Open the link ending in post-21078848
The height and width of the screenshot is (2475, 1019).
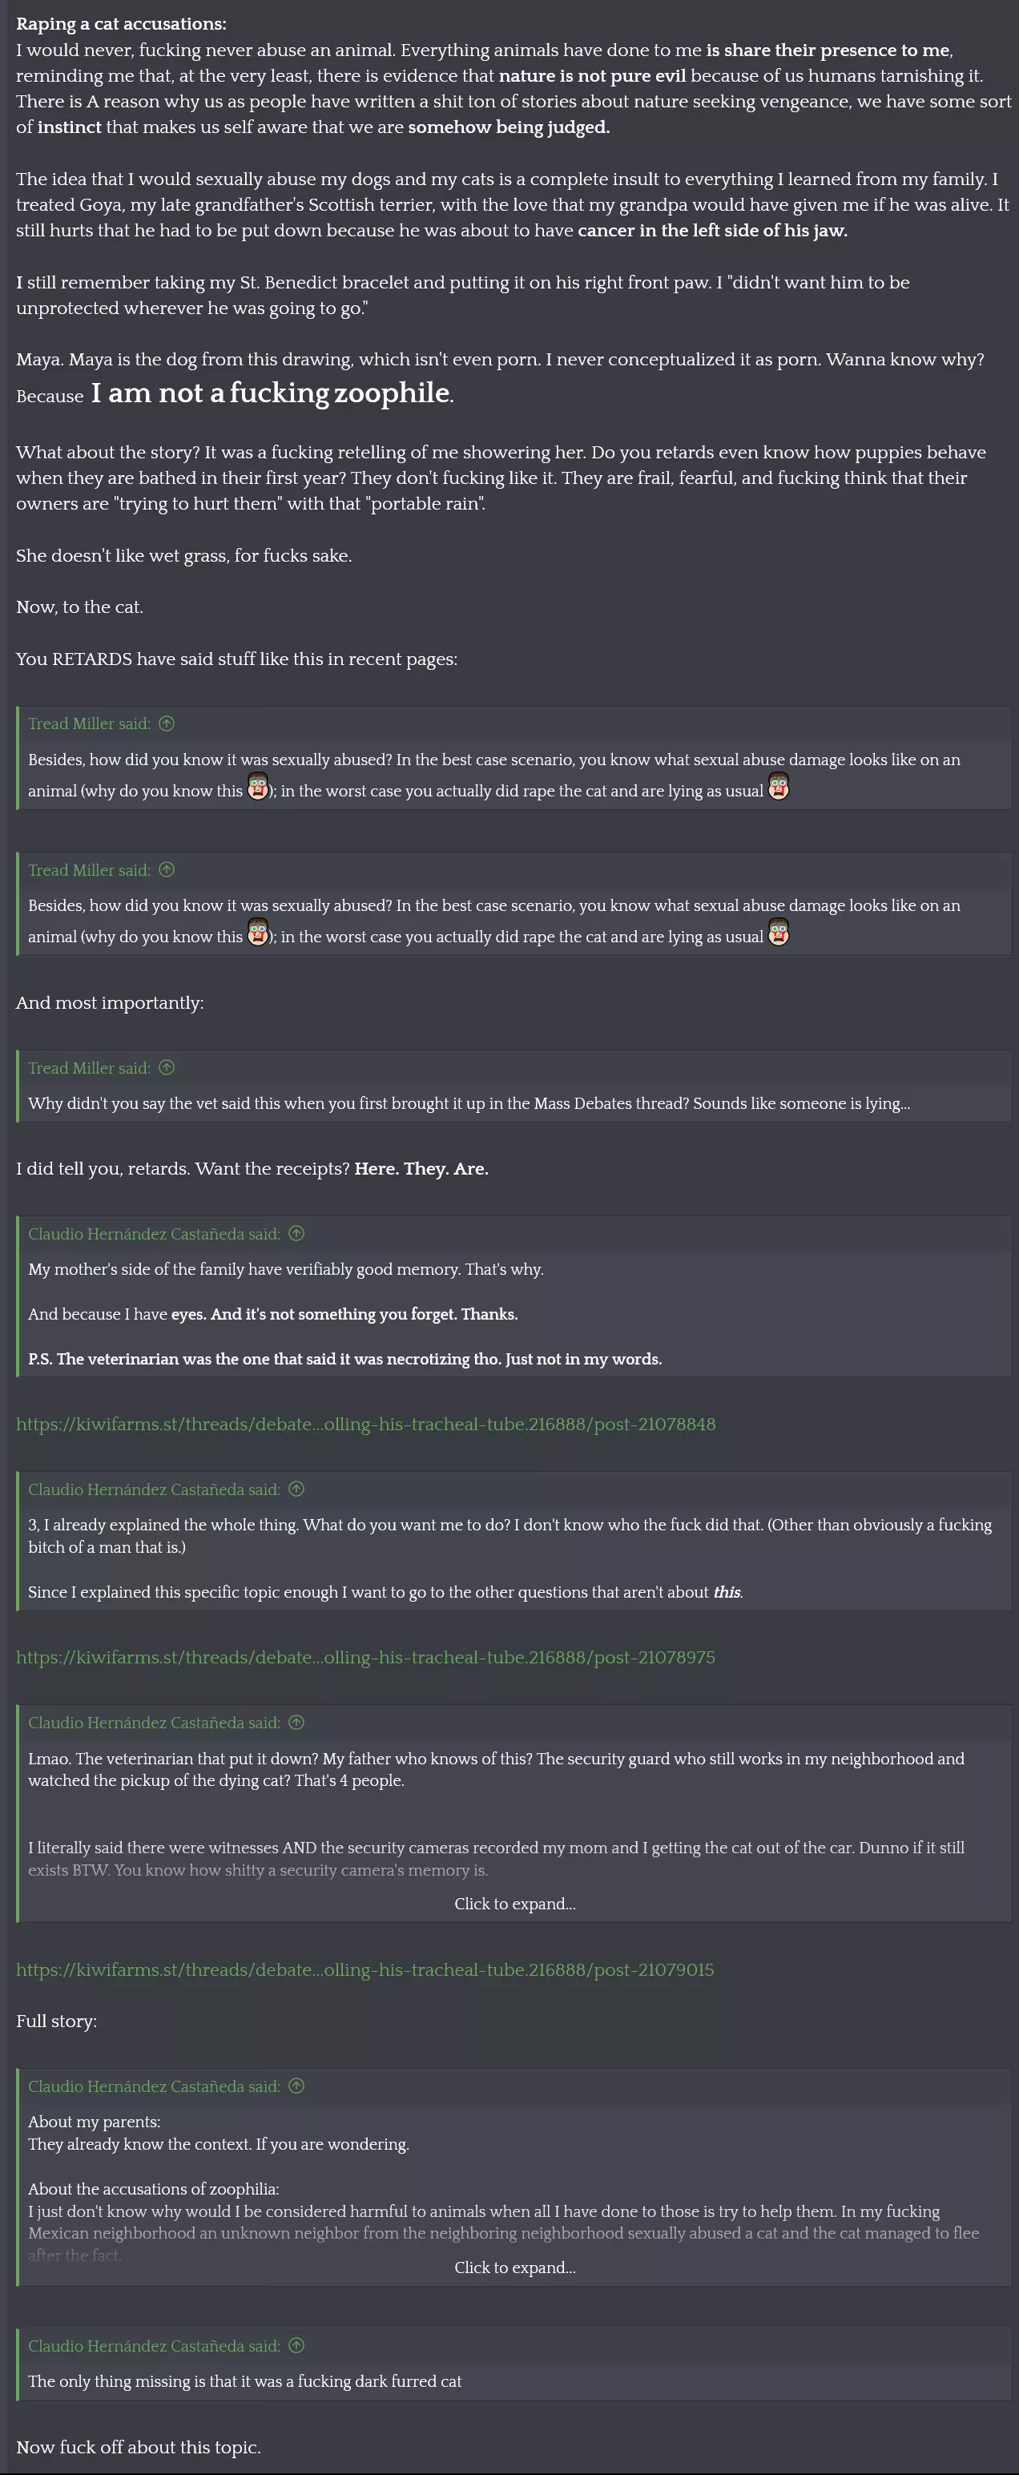point(366,1424)
